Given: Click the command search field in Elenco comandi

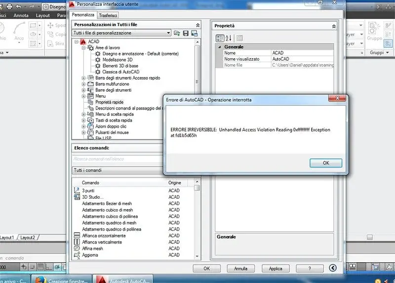Looking at the screenshot, I should click(x=118, y=159).
